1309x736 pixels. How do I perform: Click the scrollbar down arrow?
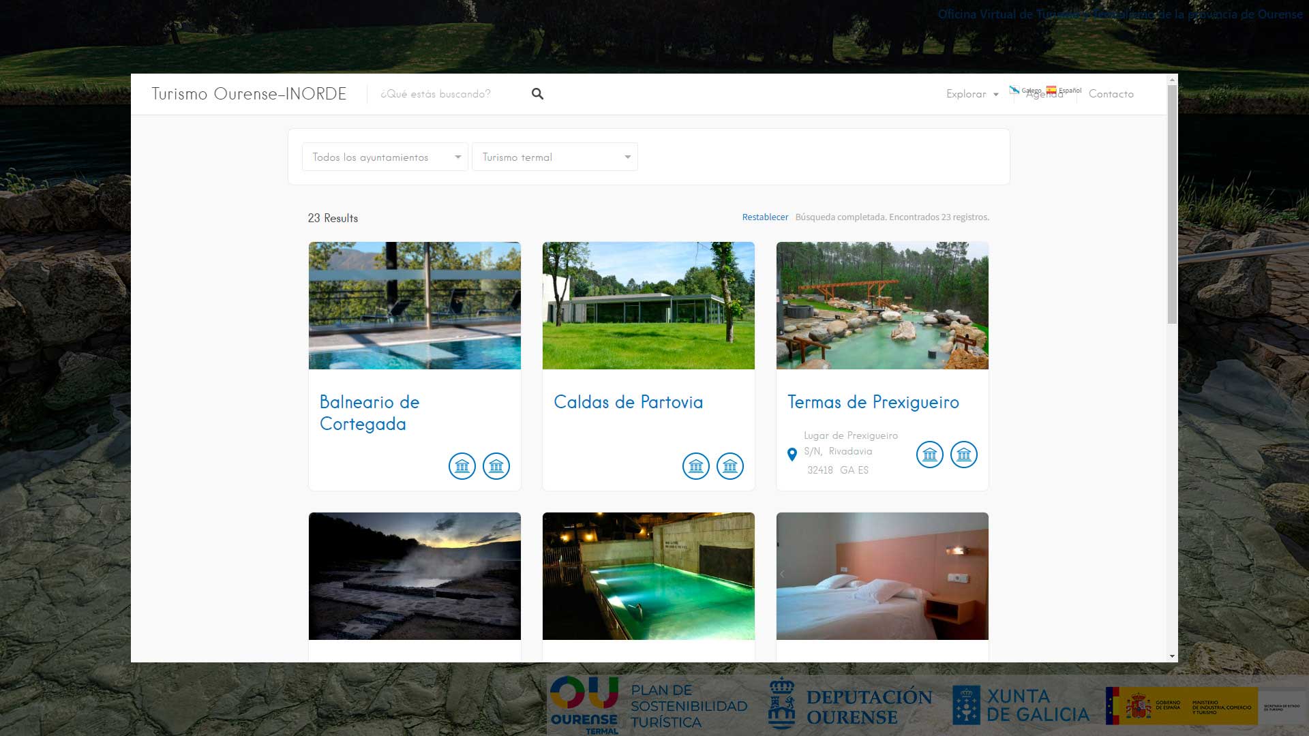pos(1172,656)
